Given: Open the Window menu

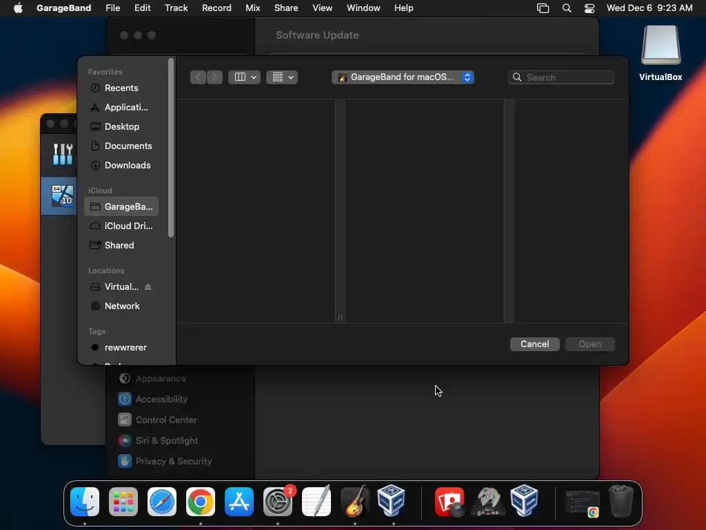Looking at the screenshot, I should point(363,8).
